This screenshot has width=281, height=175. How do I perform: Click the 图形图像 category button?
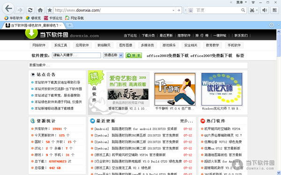pyautogui.click(x=126, y=45)
